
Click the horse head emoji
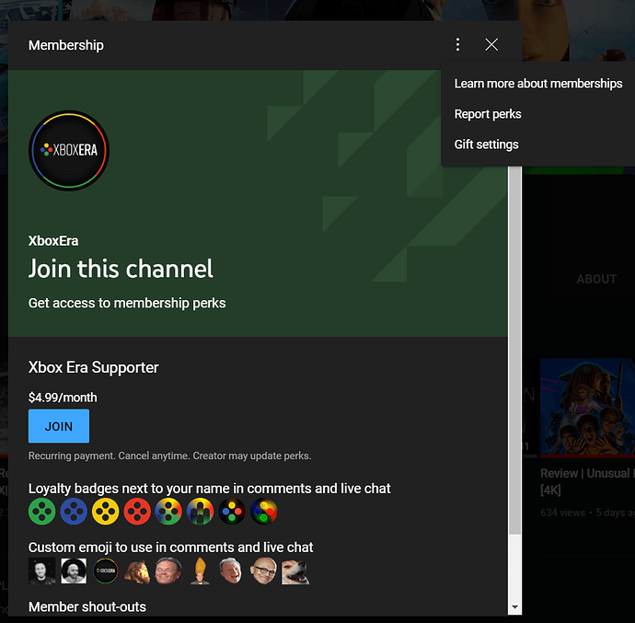pyautogui.click(x=137, y=571)
